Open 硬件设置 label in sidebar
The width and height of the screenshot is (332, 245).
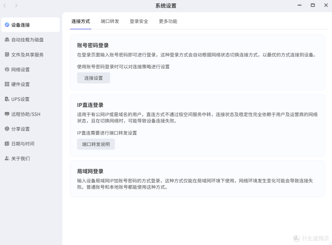21,84
